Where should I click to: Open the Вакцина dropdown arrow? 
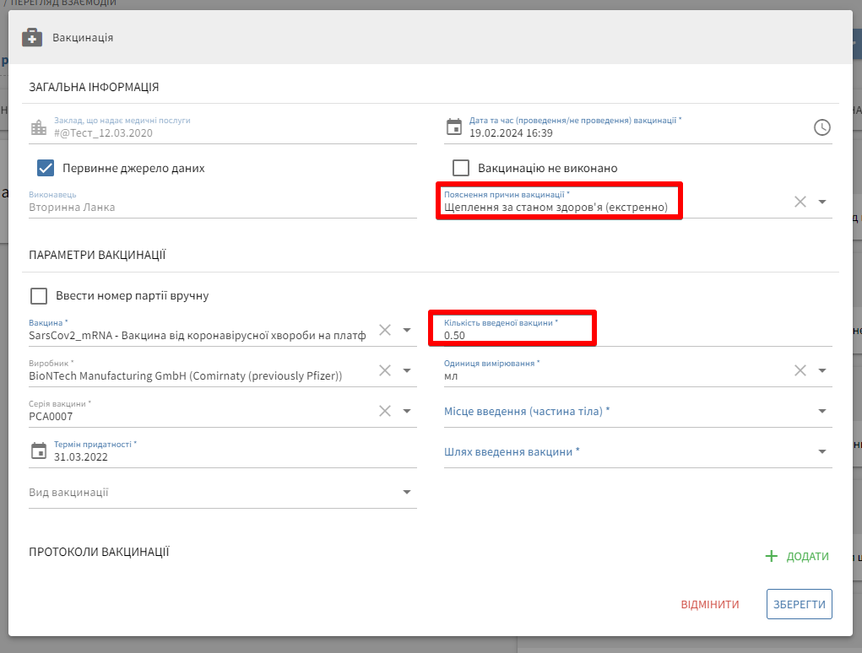pos(406,330)
